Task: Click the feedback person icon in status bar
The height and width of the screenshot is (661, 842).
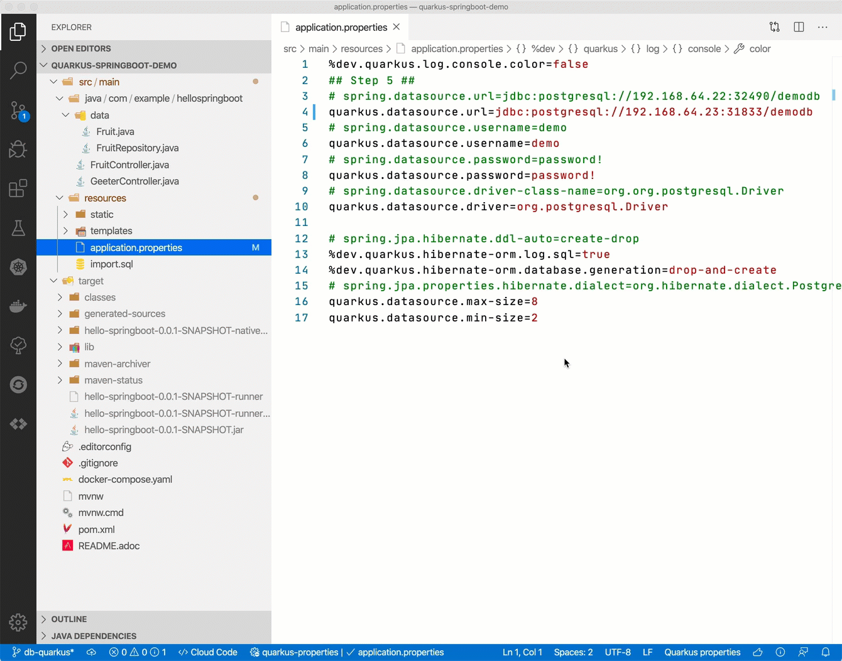Action: [803, 652]
